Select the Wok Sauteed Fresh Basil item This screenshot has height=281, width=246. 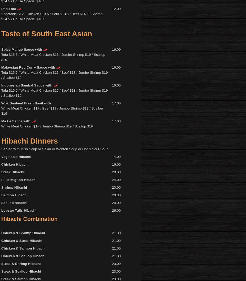click(26, 103)
